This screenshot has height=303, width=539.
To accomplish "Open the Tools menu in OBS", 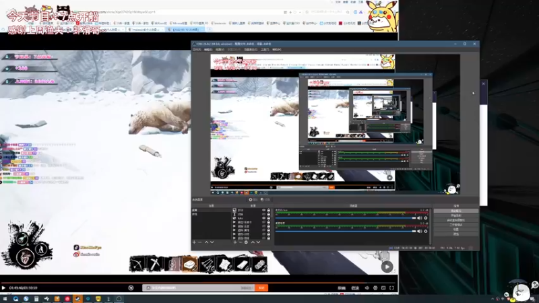I will 265,49.
